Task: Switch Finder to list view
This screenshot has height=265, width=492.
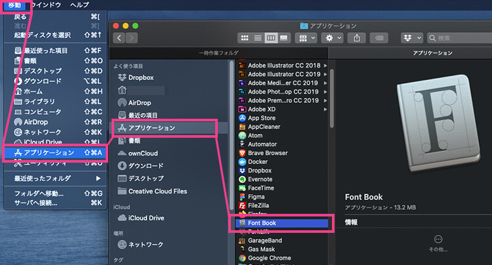Action: point(258,38)
